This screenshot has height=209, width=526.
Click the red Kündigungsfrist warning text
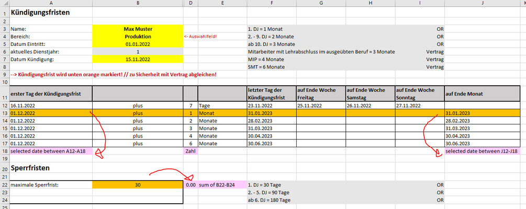[113, 74]
